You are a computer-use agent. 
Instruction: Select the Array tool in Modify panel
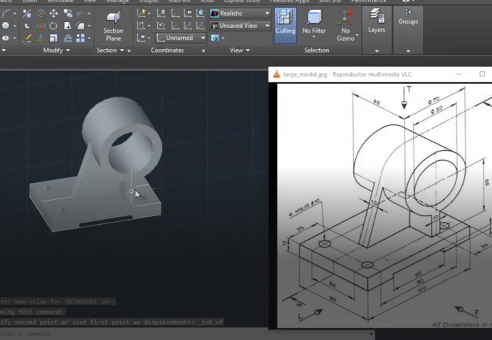tap(80, 38)
